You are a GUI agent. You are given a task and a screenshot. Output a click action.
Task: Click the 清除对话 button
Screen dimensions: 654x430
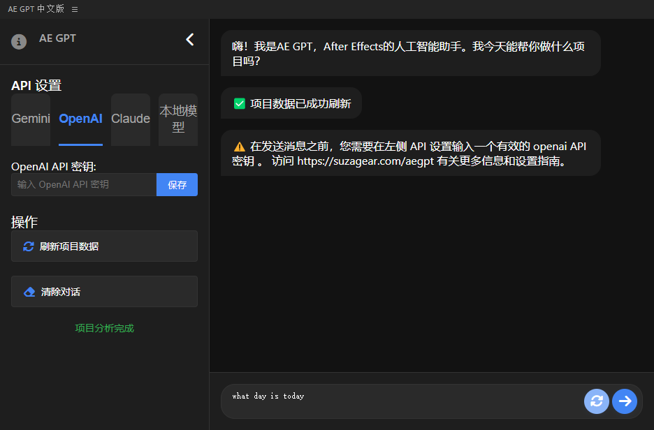[x=104, y=292]
